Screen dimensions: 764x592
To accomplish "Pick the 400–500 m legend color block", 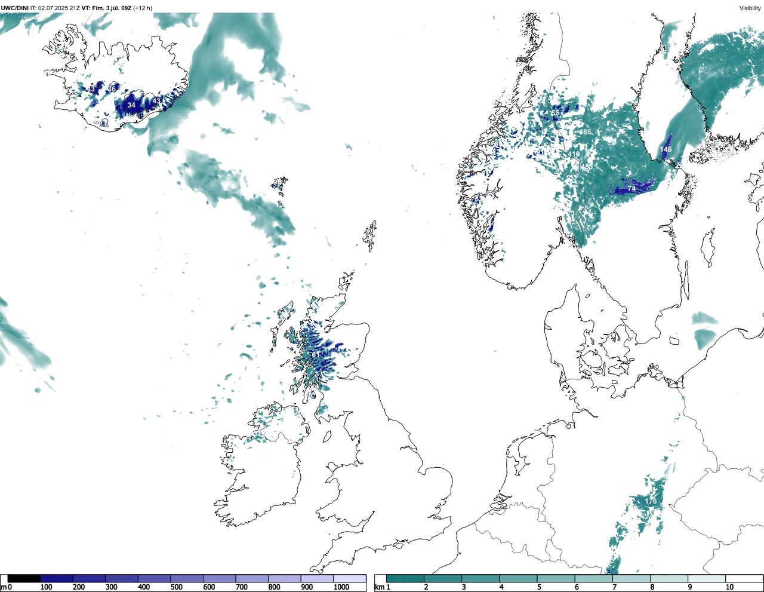I will click(x=155, y=578).
